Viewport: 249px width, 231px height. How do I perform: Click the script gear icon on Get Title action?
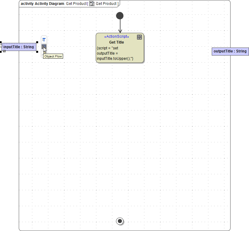click(139, 37)
